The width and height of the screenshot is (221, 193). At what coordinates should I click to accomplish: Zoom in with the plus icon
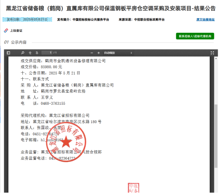tap(98, 53)
